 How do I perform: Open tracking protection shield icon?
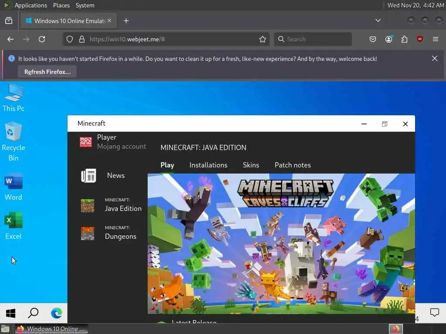(x=69, y=39)
